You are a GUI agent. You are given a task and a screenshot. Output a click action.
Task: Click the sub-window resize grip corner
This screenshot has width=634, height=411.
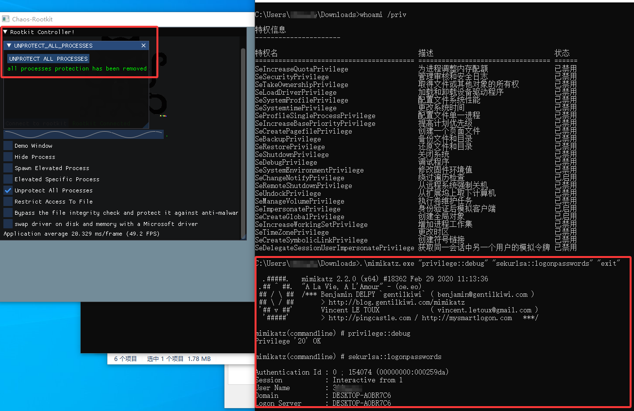tap(146, 125)
